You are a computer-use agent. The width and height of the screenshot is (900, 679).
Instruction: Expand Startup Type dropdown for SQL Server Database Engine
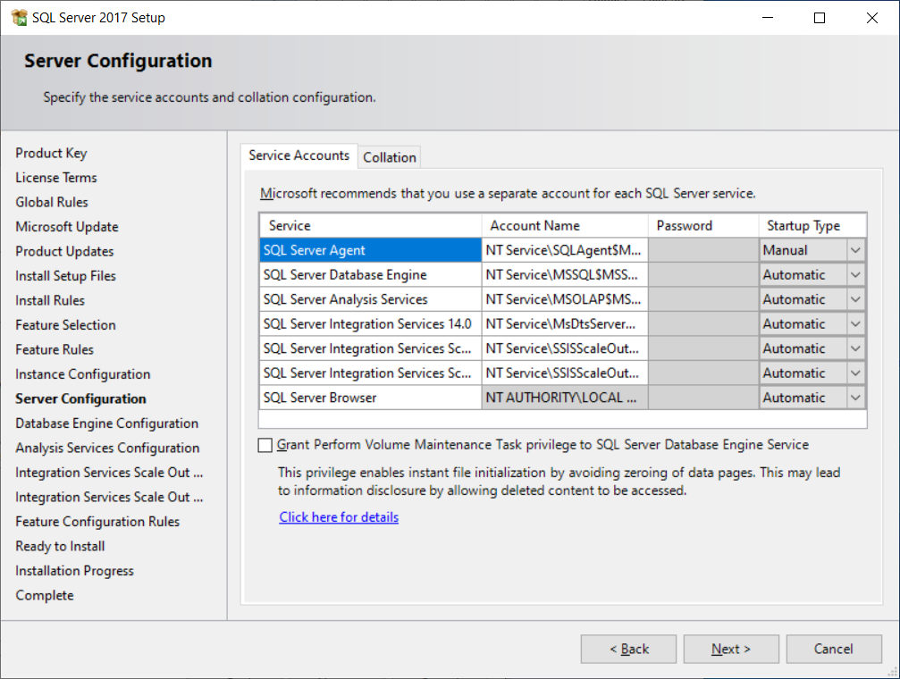point(856,275)
